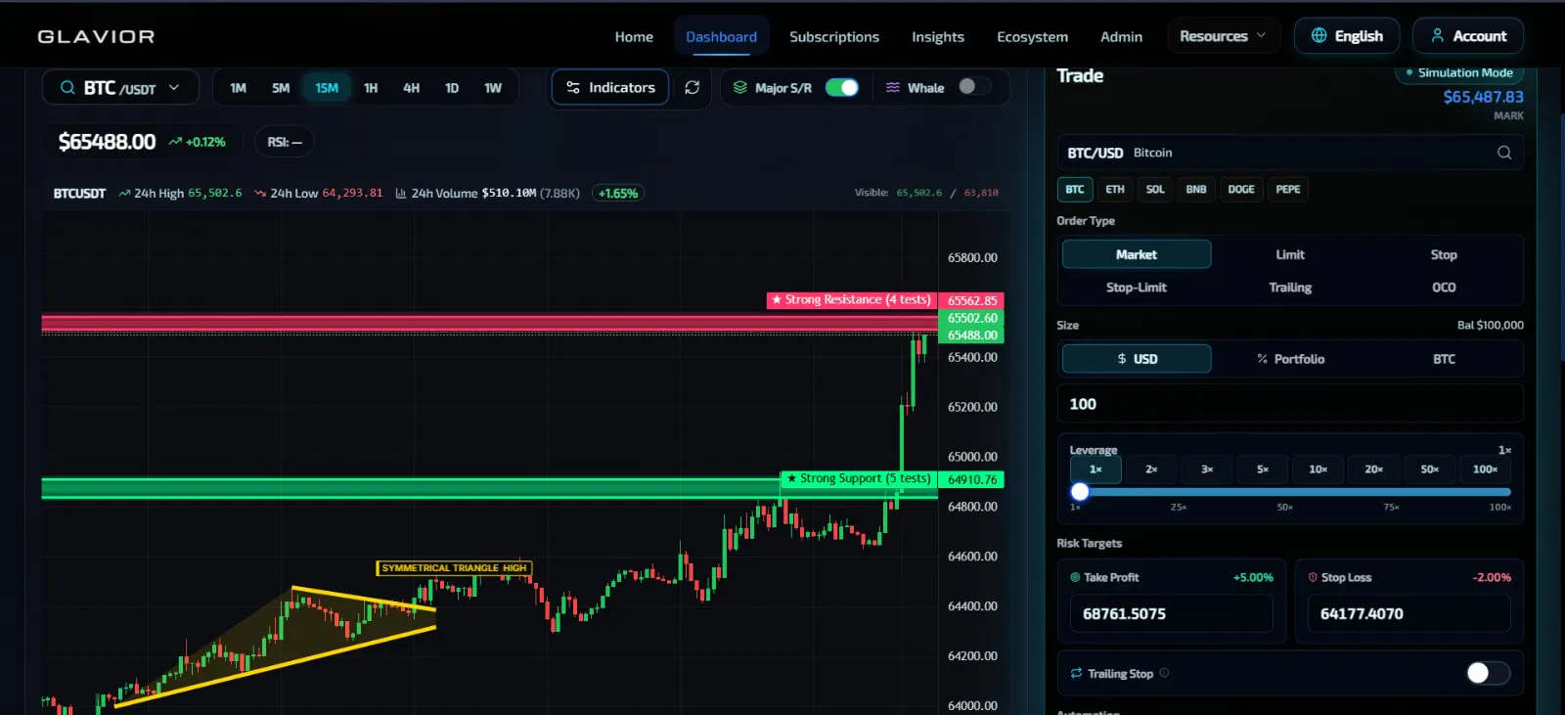Click the refresh chart icon
Screen dimensions: 1565x715
click(x=693, y=88)
